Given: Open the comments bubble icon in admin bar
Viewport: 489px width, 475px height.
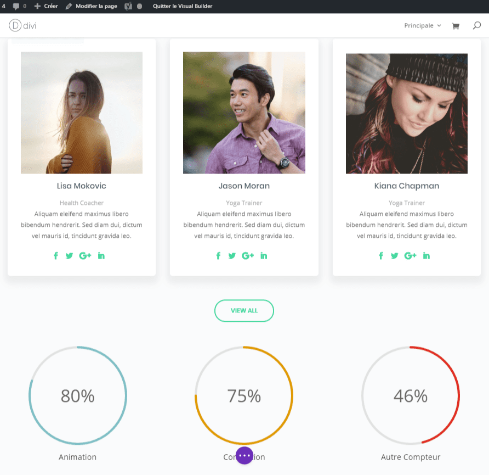Looking at the screenshot, I should point(16,6).
